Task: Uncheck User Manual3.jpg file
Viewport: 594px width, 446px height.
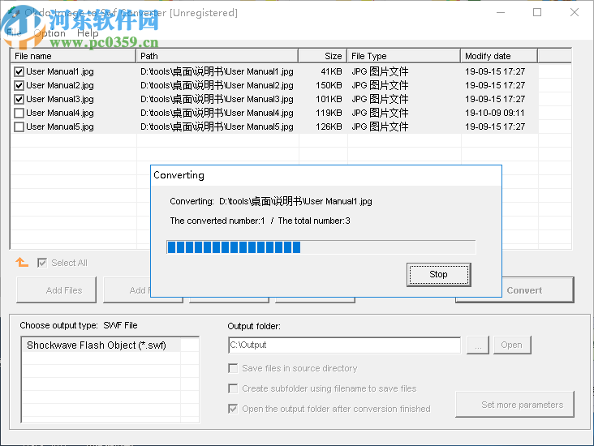Action: (19, 99)
